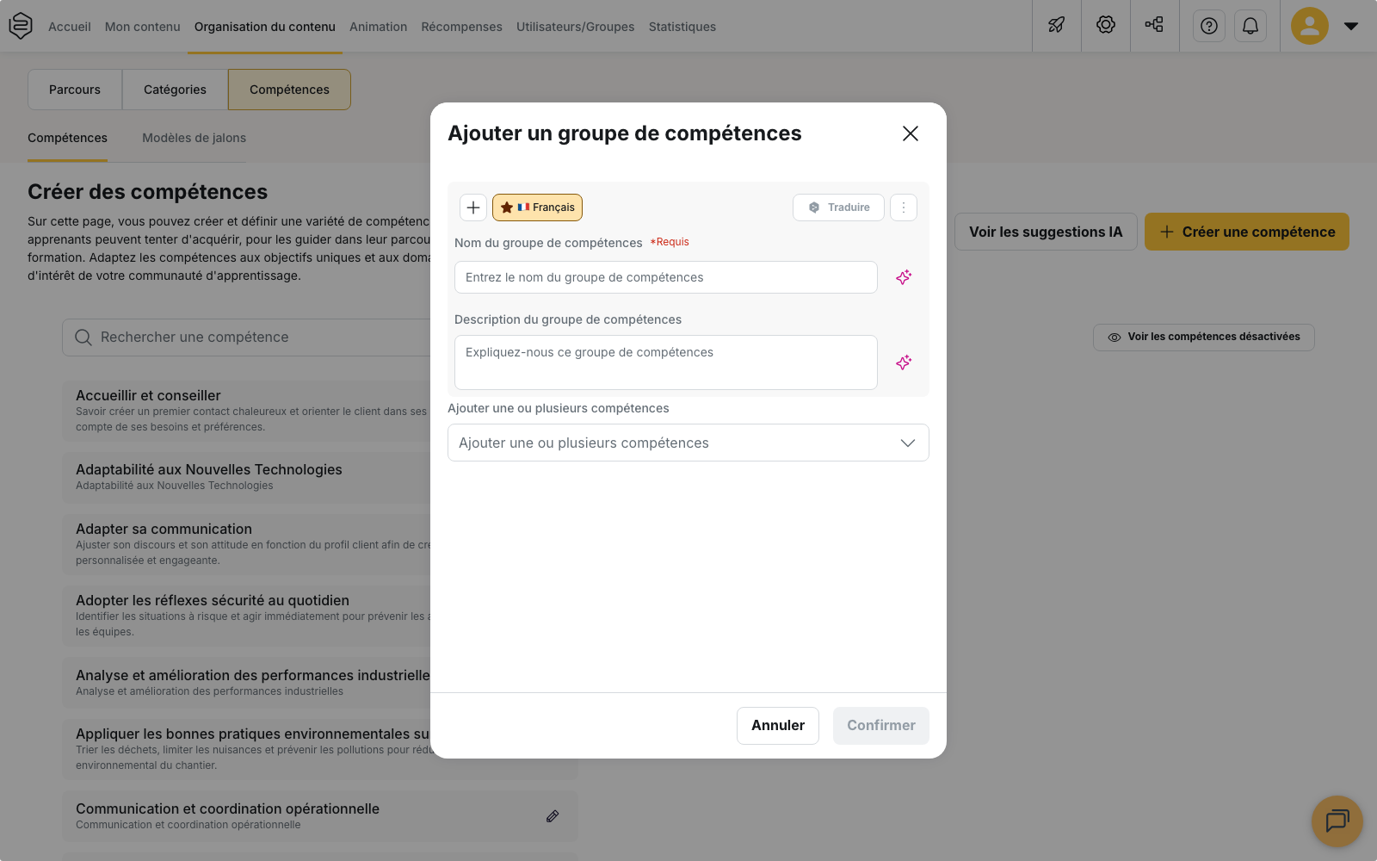Click the hierarchy structure icon in the top bar

pos(1155,25)
